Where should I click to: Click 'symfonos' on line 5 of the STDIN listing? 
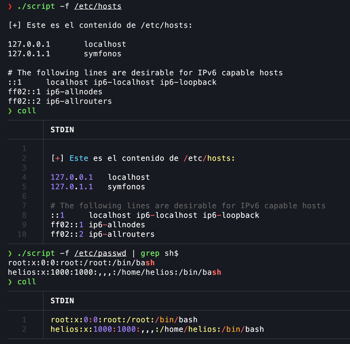click(x=126, y=187)
